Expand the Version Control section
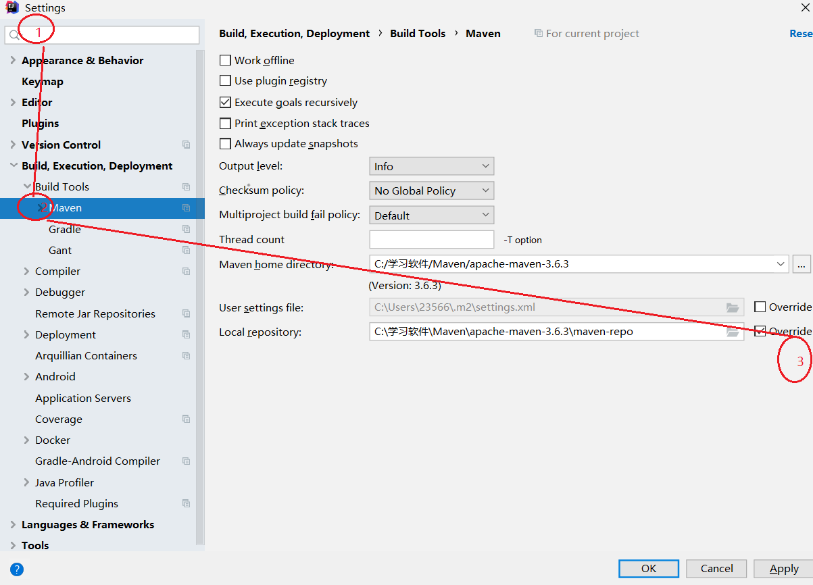This screenshot has width=813, height=585. 13,145
